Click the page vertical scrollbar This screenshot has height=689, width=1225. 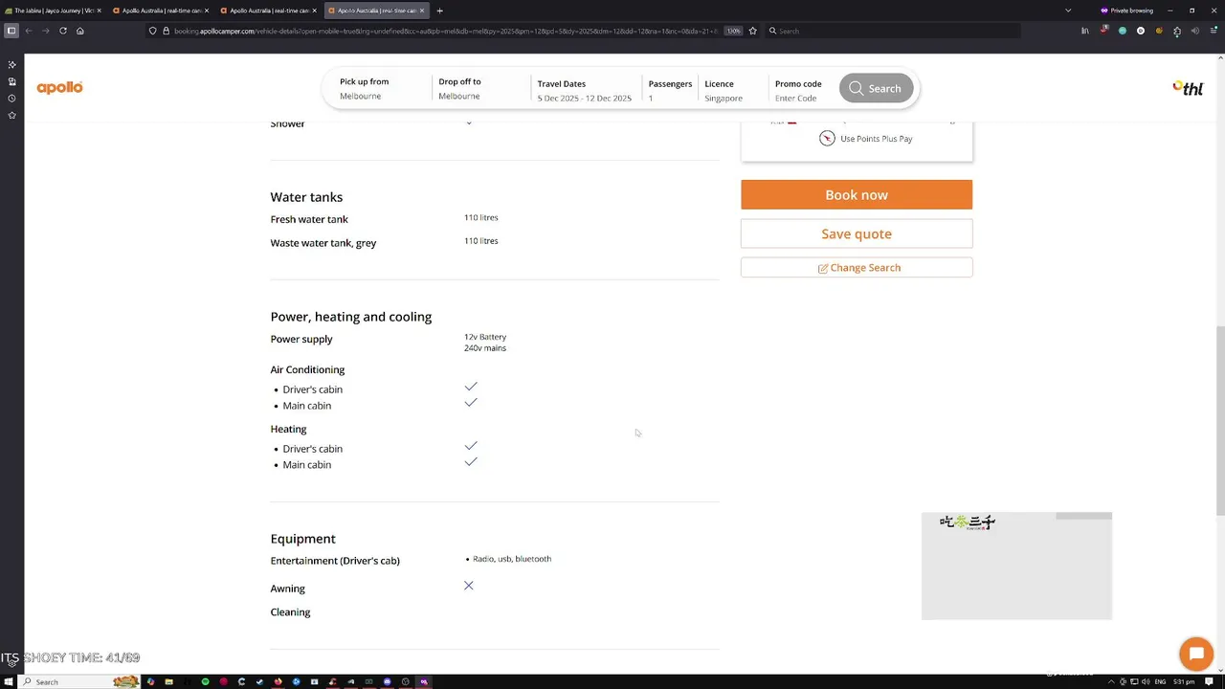[x=1219, y=421]
